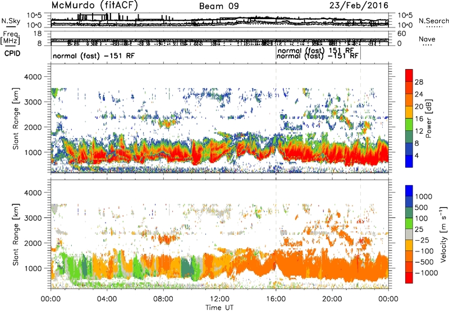Click the "24" tick on Power color bar
This screenshot has height=311, width=449.
[419, 94]
